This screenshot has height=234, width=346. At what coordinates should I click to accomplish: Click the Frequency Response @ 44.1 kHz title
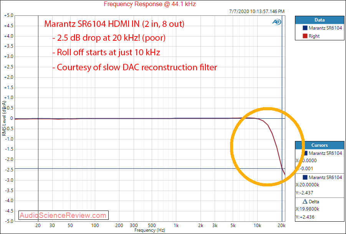[x=150, y=4]
